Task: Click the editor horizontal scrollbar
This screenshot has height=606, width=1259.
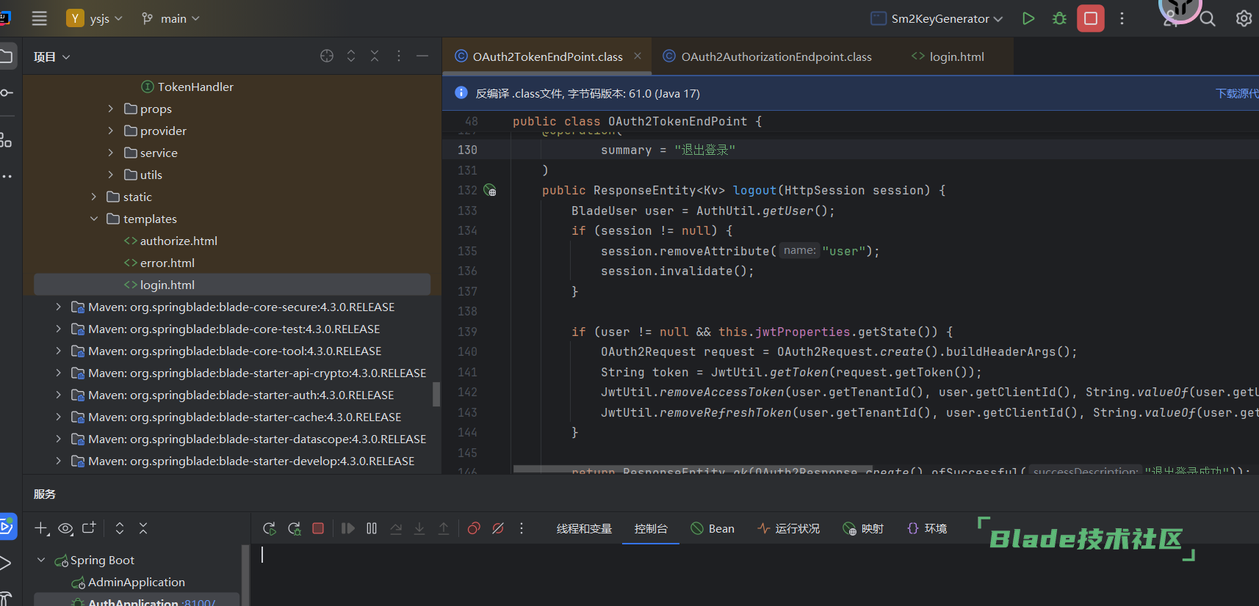Action: 693,469
